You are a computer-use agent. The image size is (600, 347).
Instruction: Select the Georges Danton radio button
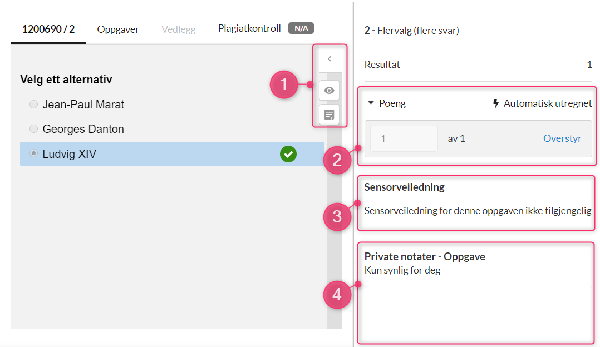(33, 129)
